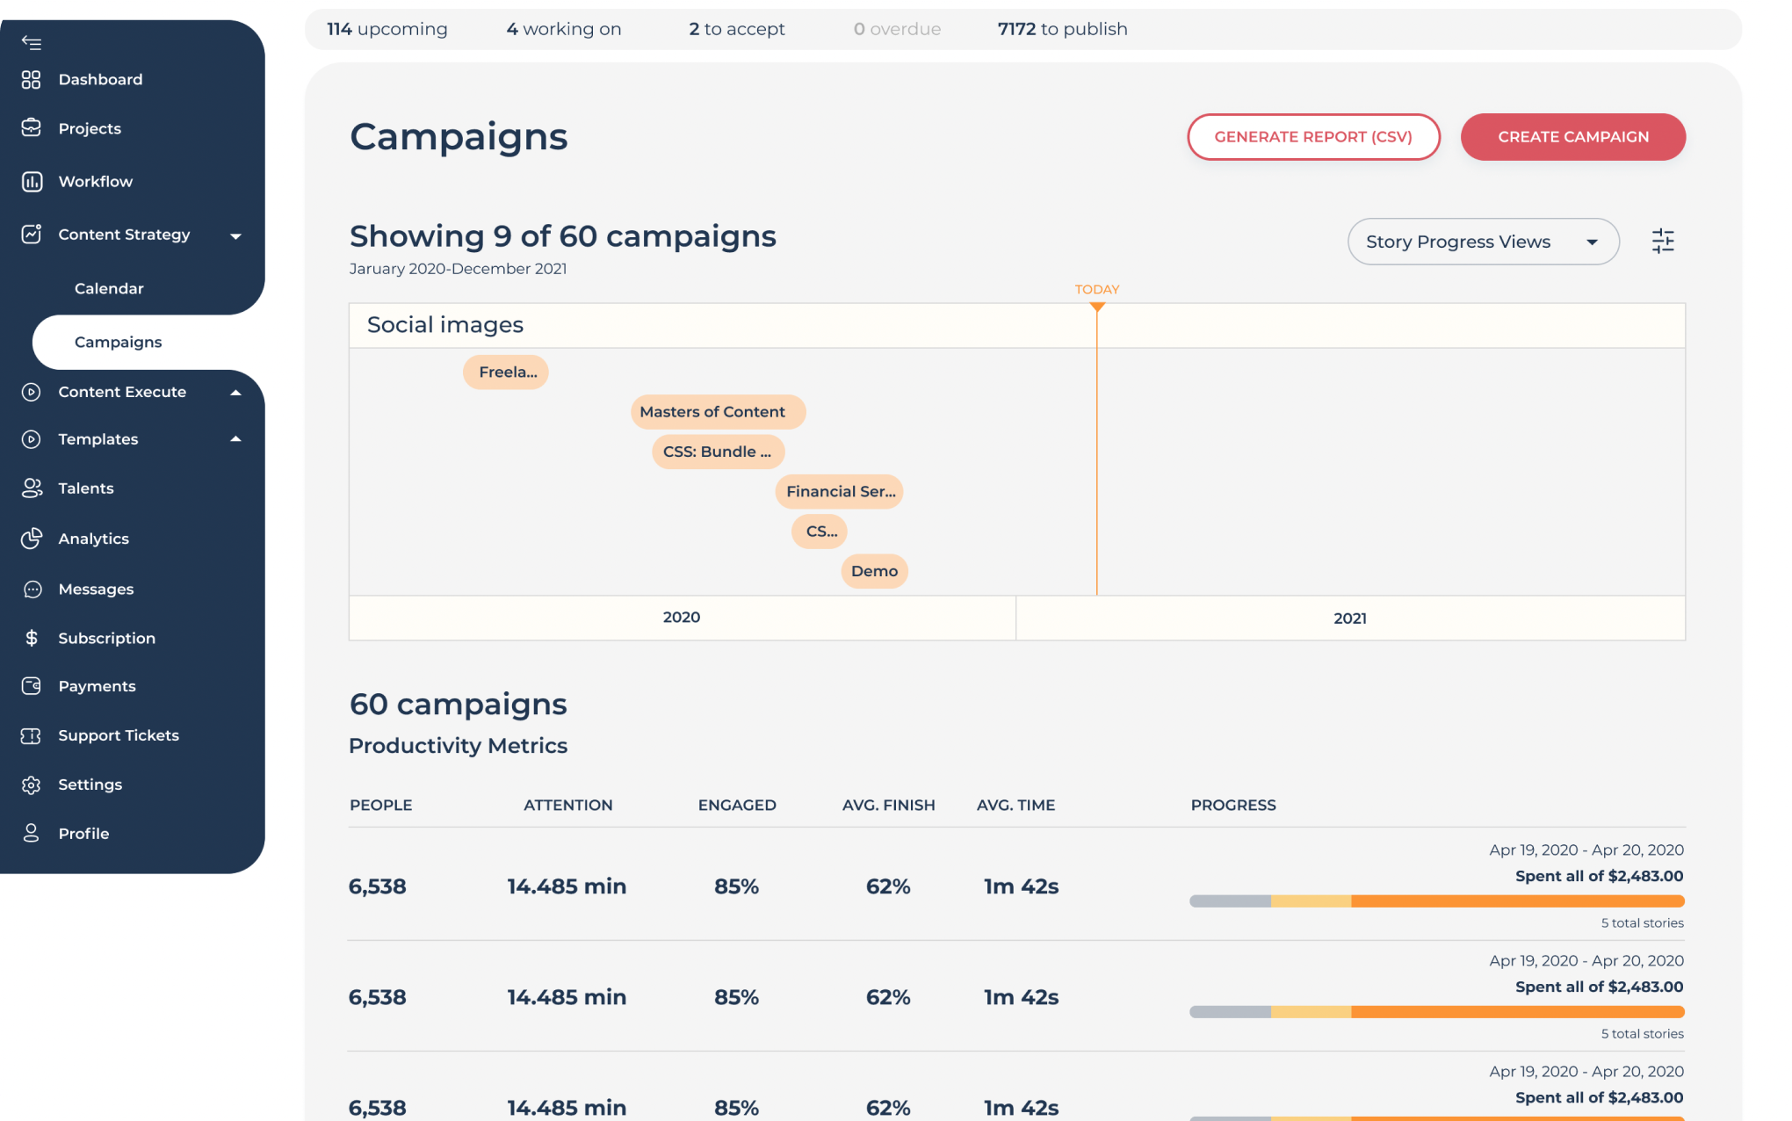Viewport: 1792px width, 1121px height.
Task: Click the Dashboard grid icon
Action: click(32, 80)
